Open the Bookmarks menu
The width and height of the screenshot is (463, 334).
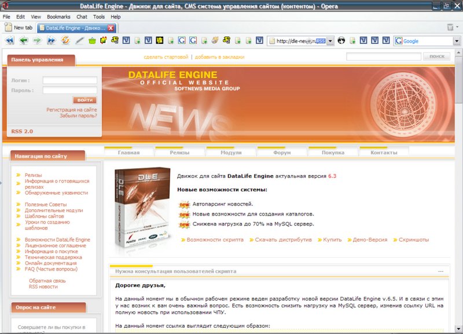pyautogui.click(x=58, y=17)
